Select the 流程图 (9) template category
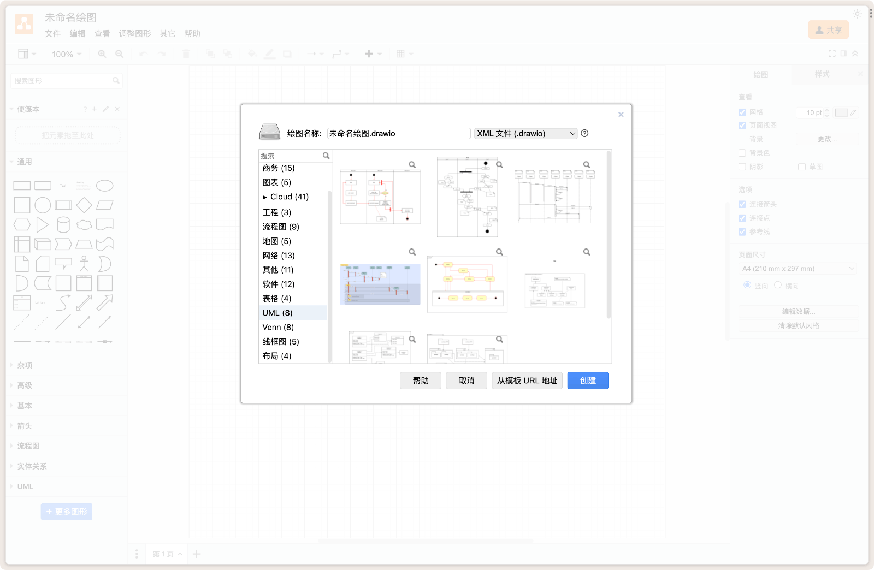This screenshot has height=570, width=874. click(x=293, y=227)
